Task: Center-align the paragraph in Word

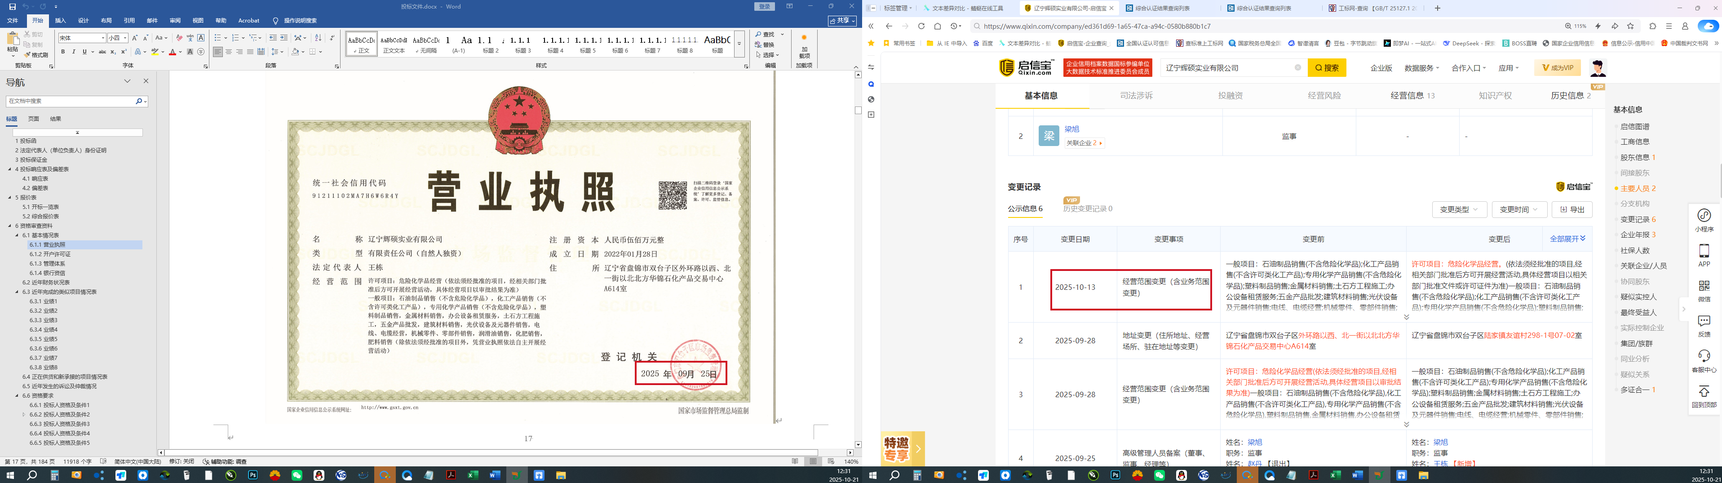Action: pos(229,52)
